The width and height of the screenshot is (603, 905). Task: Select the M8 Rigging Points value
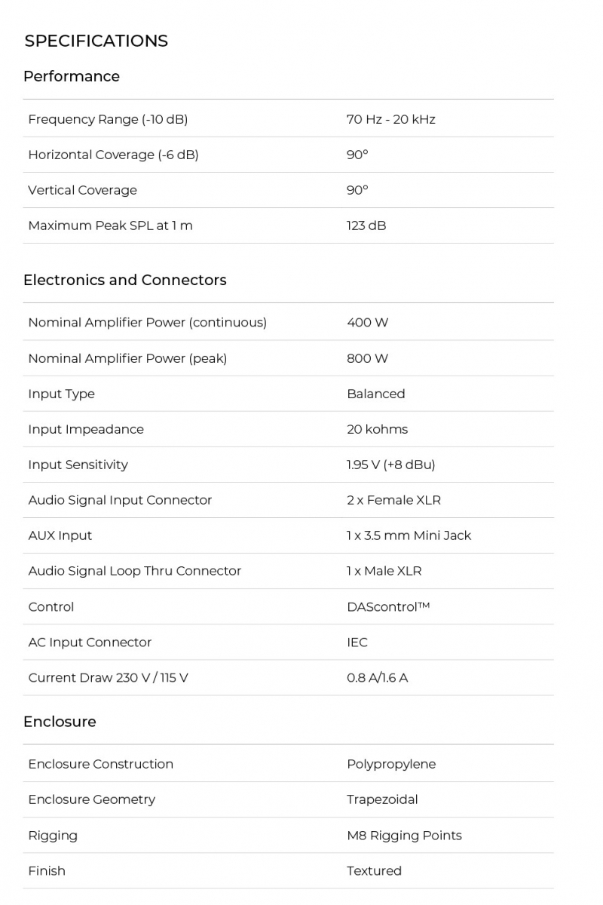(x=404, y=836)
